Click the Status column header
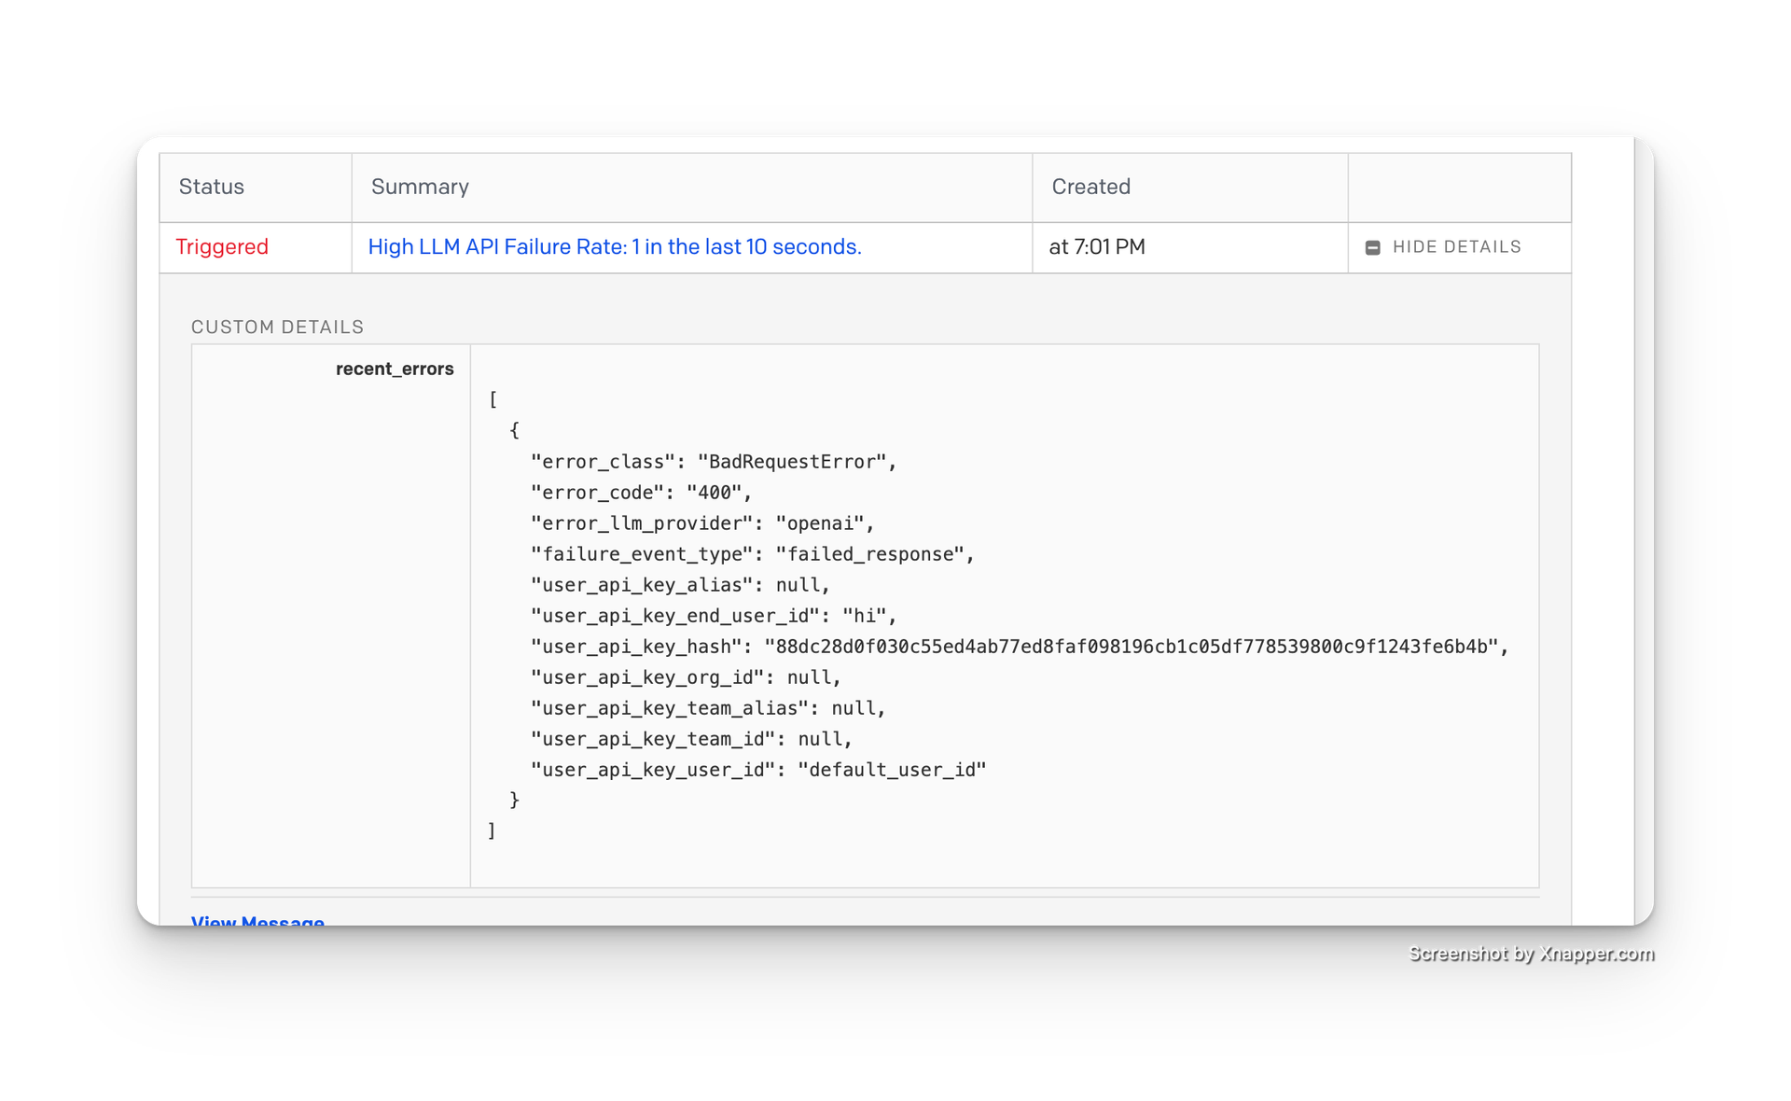Image resolution: width=1791 pixels, height=1101 pixels. [211, 187]
